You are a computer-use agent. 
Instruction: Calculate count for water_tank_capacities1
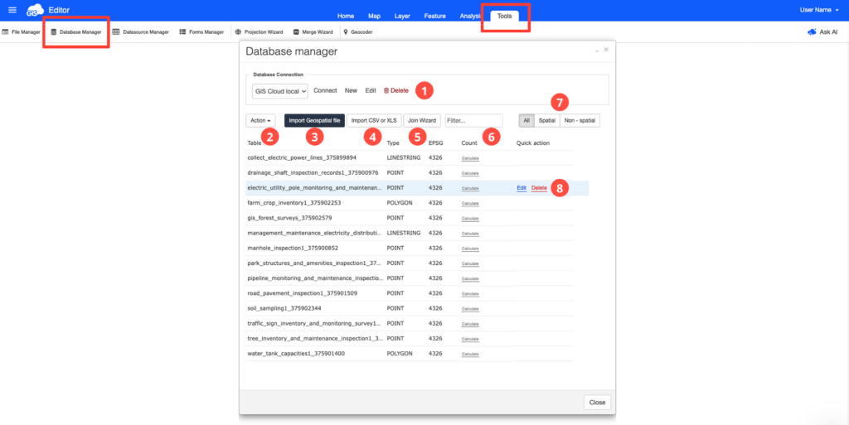tap(470, 355)
